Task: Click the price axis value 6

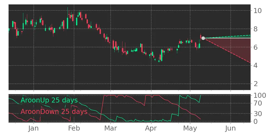Action: point(255,47)
